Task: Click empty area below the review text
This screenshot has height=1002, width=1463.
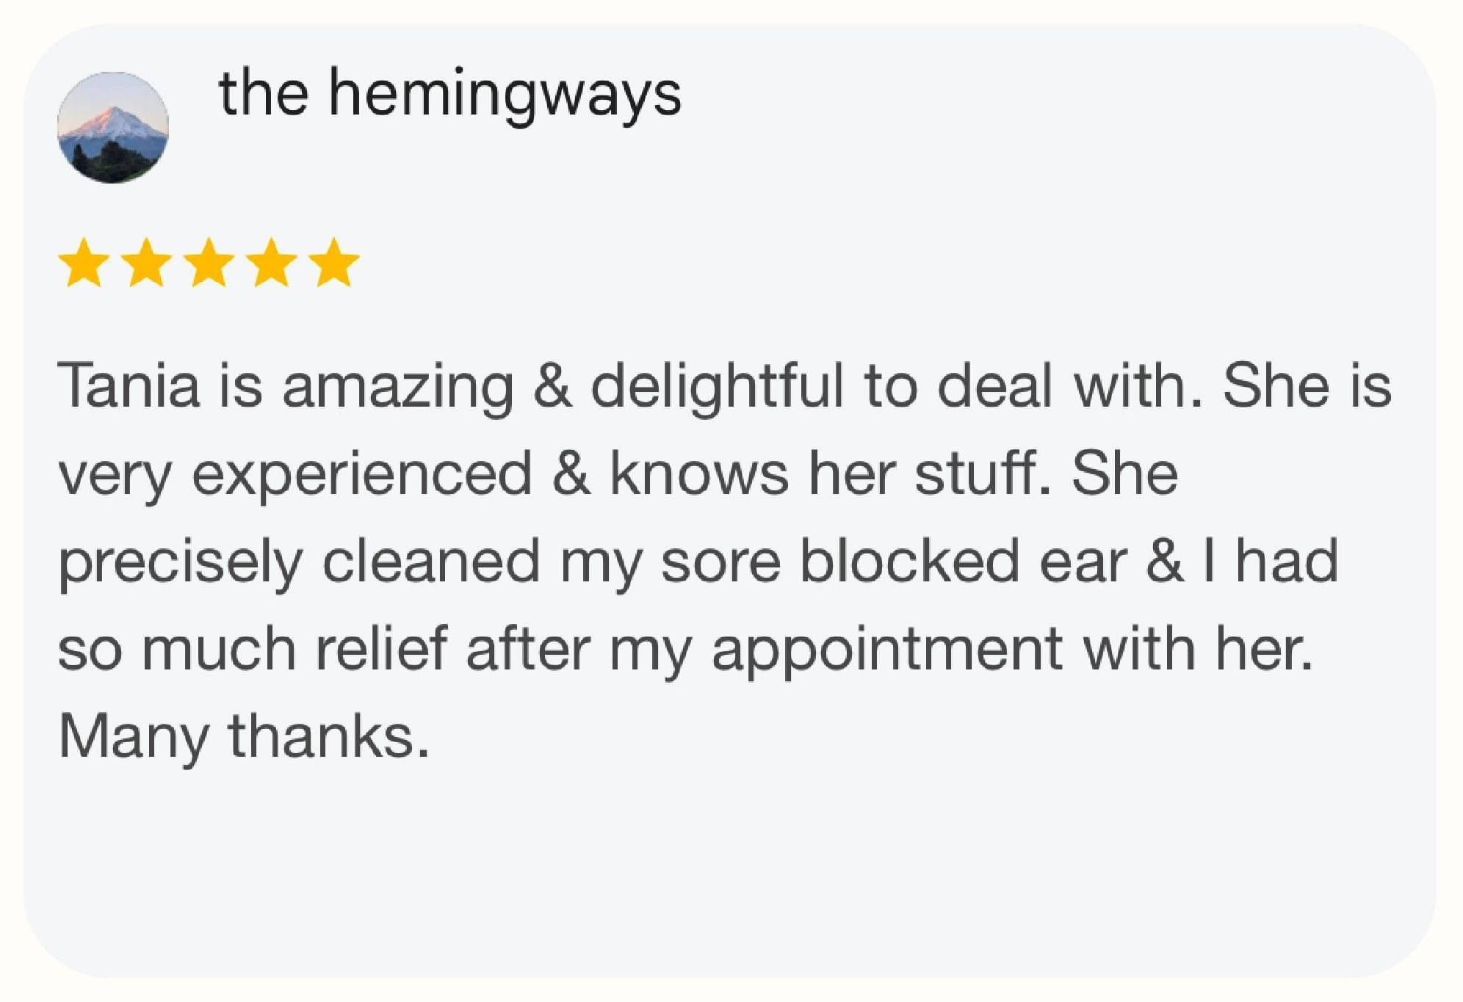Action: pyautogui.click(x=727, y=866)
